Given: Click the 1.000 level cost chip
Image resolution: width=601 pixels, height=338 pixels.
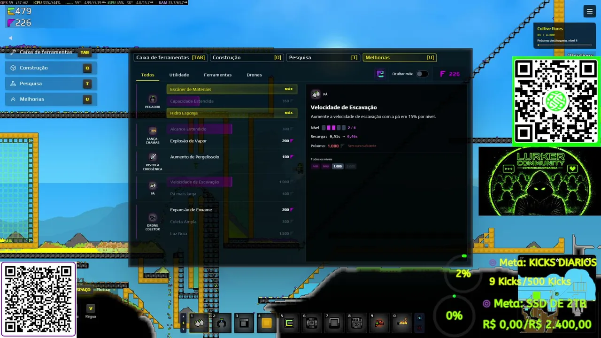Looking at the screenshot, I should coord(338,166).
